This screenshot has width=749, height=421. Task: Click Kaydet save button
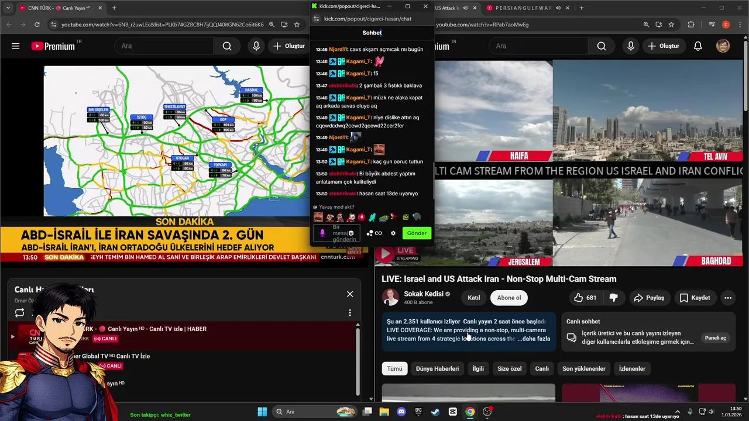[x=695, y=298]
